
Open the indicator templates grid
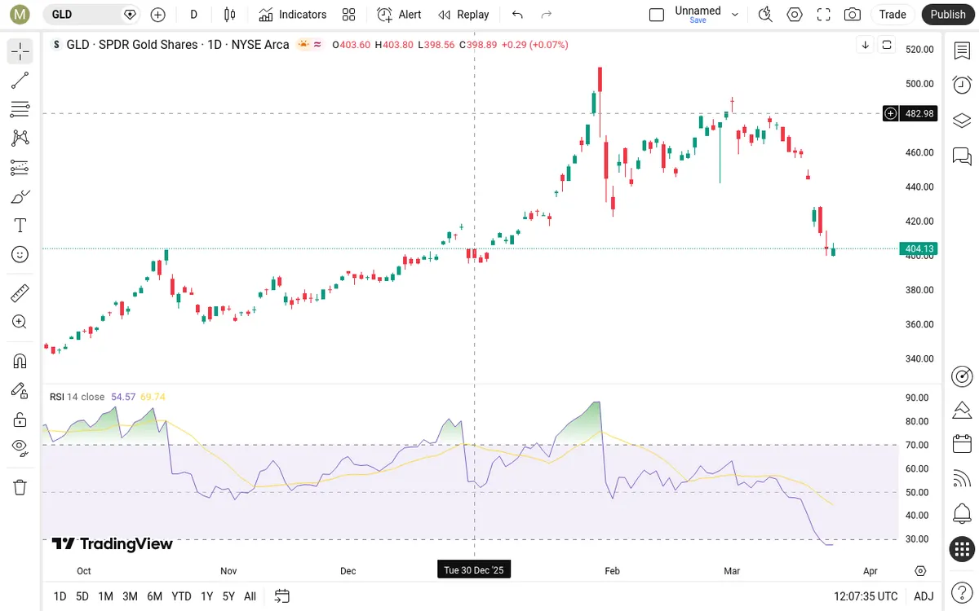pyautogui.click(x=349, y=14)
